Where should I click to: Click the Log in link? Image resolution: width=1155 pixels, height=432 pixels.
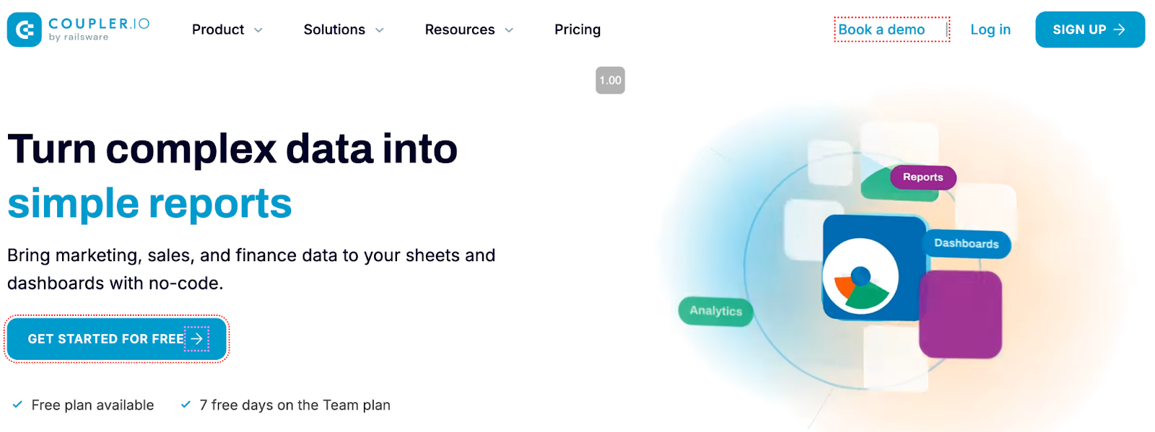click(990, 30)
